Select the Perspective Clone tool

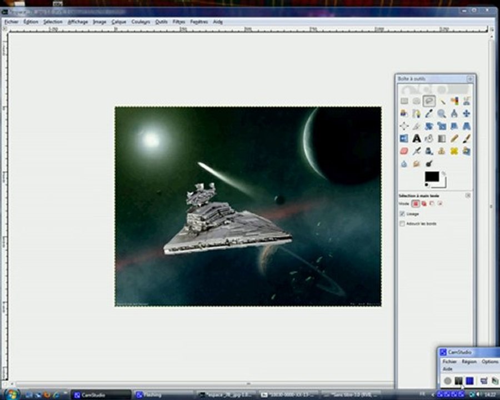[467, 151]
